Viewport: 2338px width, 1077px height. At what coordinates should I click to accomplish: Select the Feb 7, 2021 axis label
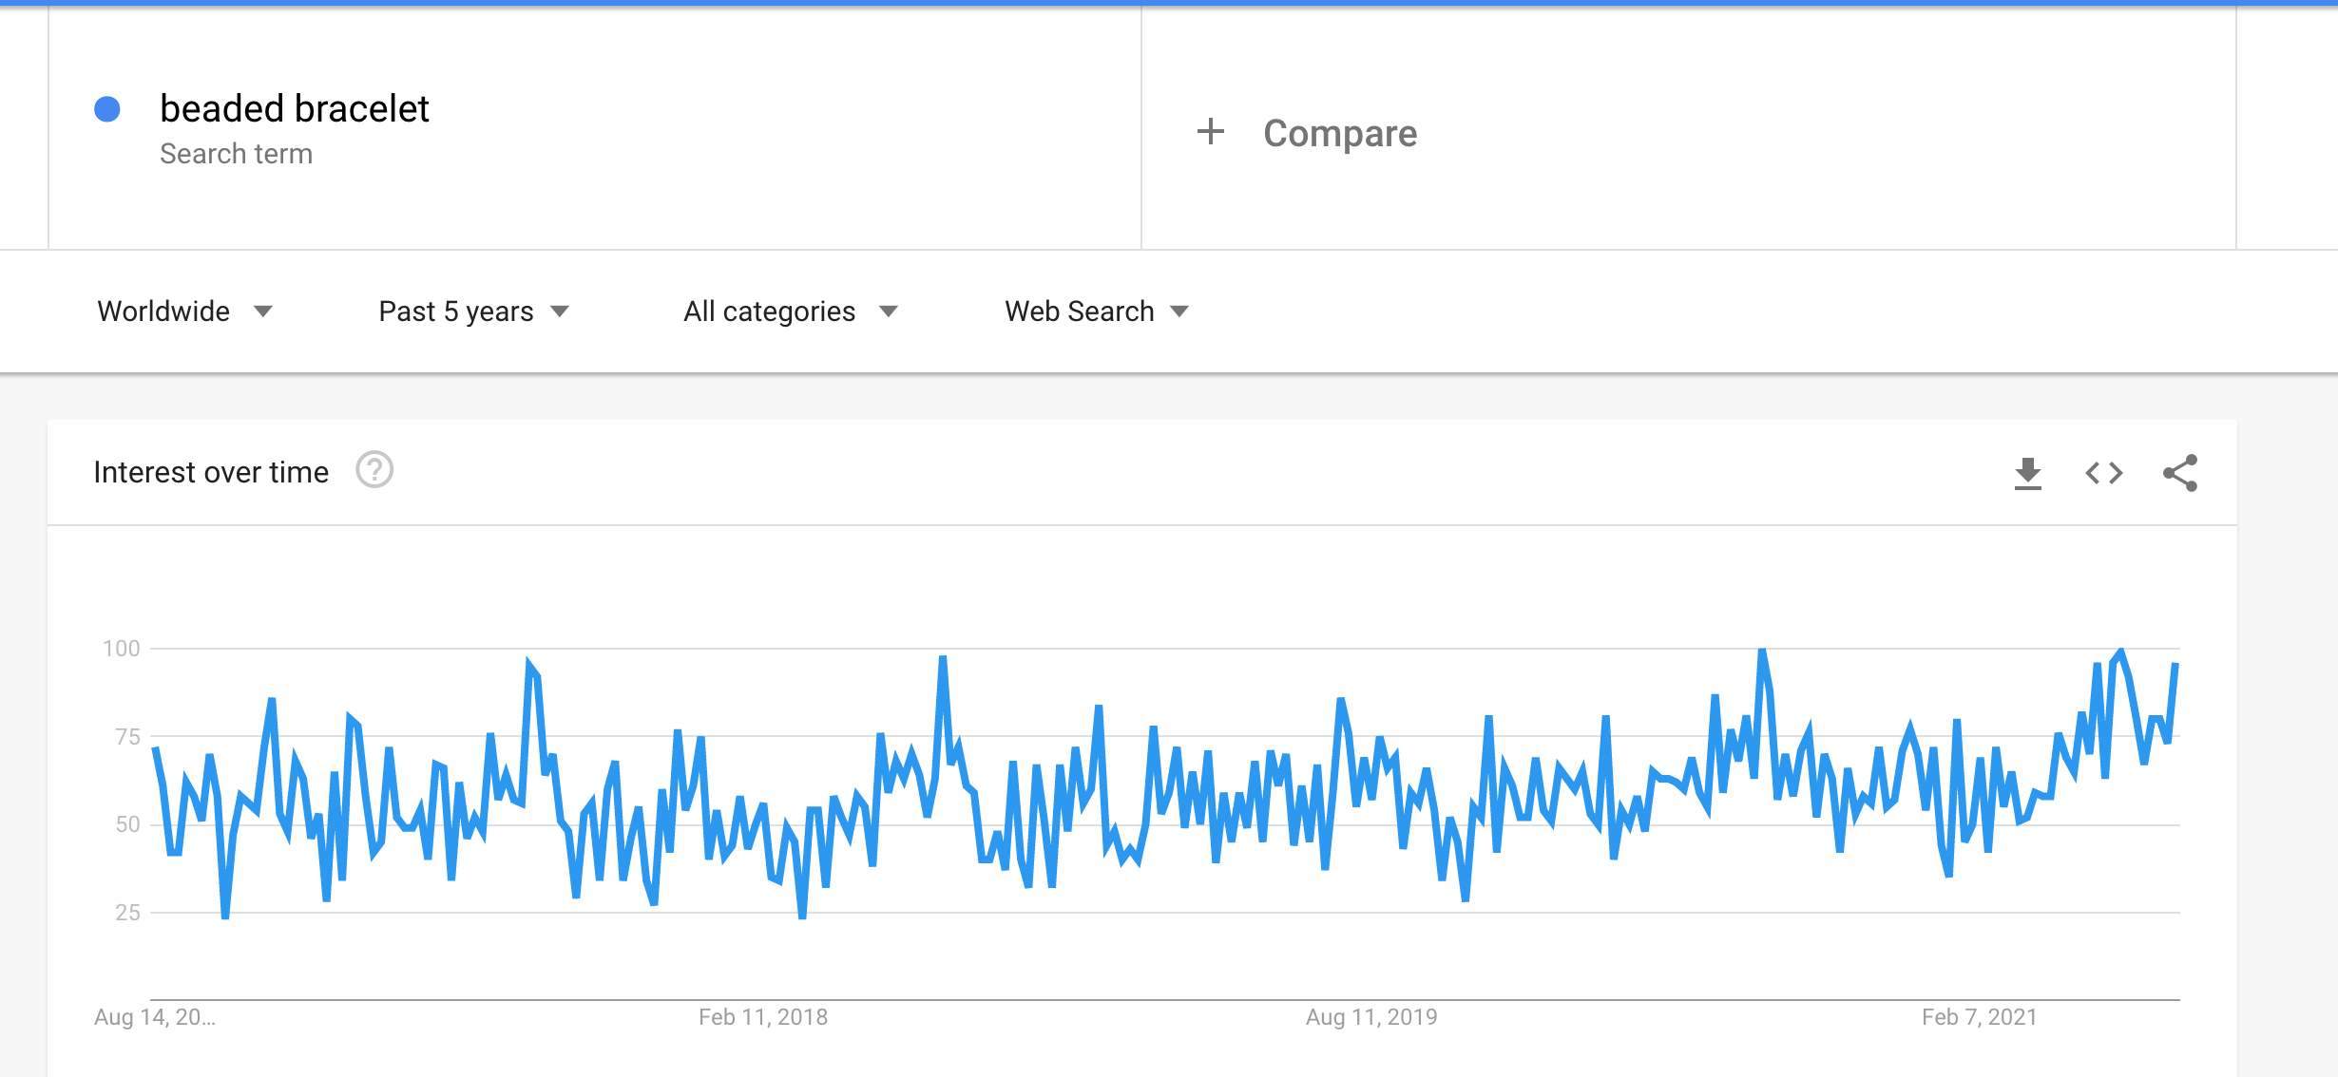click(1980, 1017)
